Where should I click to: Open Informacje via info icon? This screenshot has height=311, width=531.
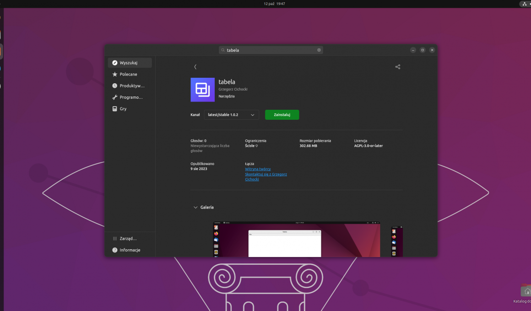tap(114, 250)
